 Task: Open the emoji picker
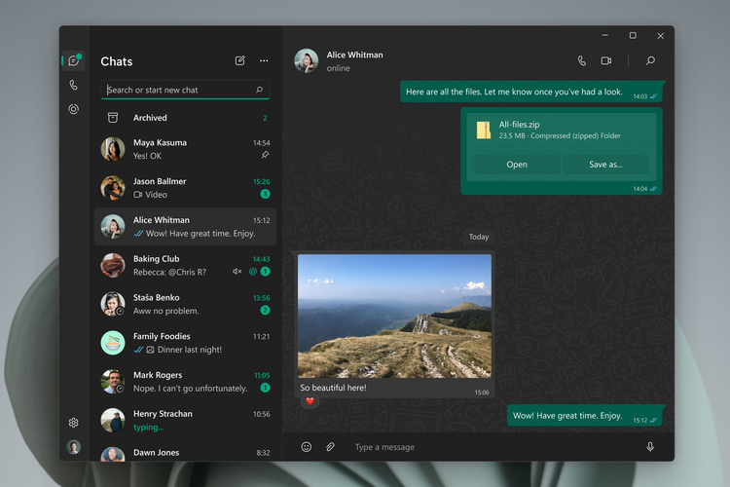[306, 447]
